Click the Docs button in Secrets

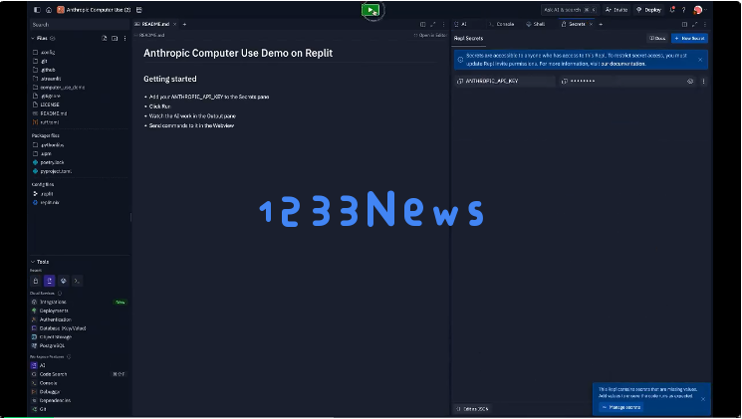(x=657, y=38)
